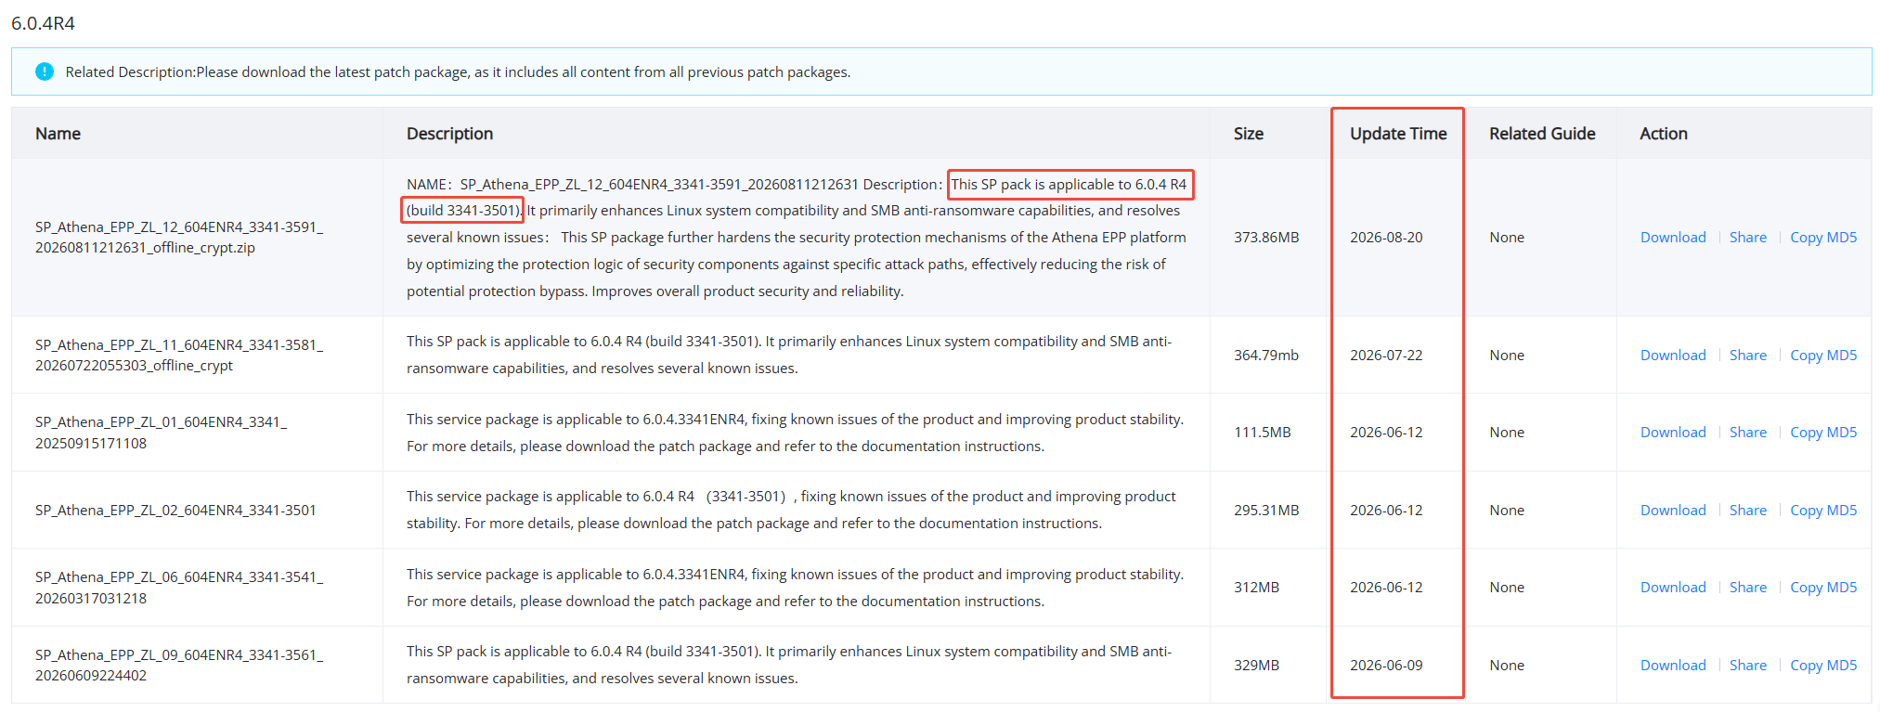1880x712 pixels.
Task: Download the ZL_09 3341-3561 package
Action: tap(1673, 666)
